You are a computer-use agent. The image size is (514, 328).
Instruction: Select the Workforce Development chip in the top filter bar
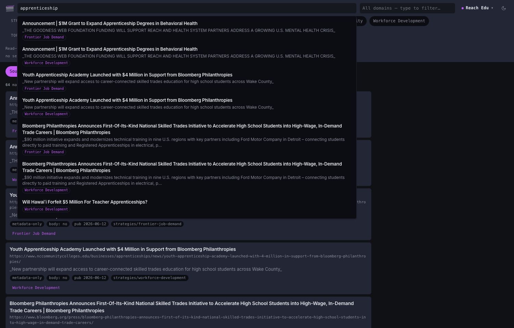tap(399, 21)
